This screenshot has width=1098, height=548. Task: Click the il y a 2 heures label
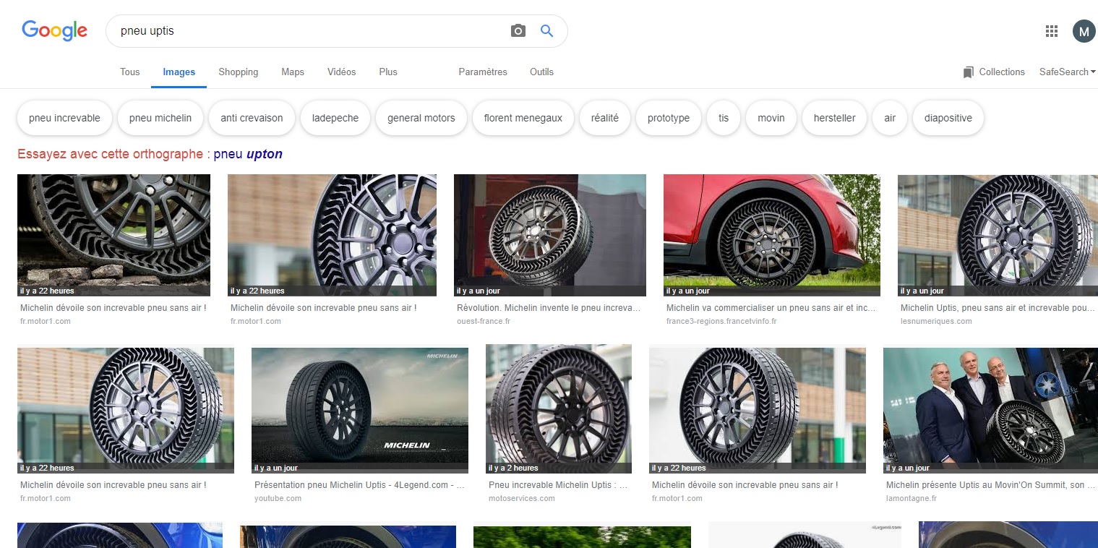[x=513, y=468]
